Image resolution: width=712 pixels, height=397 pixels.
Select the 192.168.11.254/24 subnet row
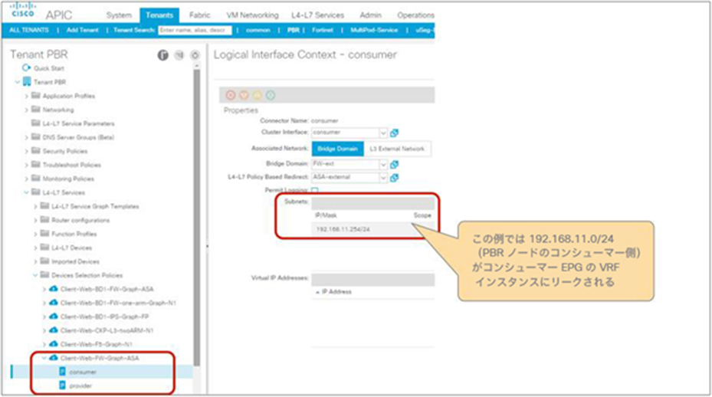click(x=372, y=229)
